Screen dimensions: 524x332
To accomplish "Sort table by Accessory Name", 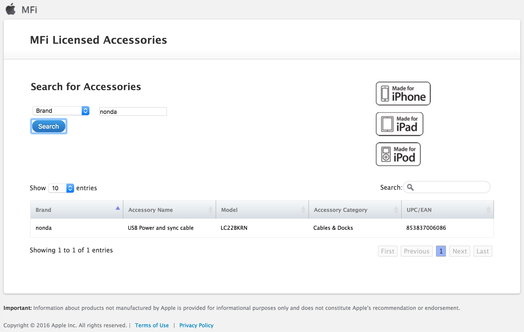I will [169, 210].
